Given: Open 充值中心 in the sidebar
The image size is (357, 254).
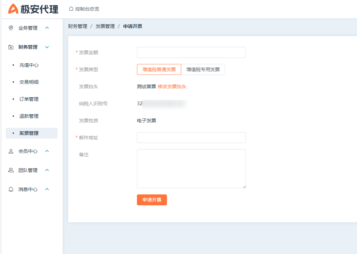Looking at the screenshot, I should tap(29, 65).
